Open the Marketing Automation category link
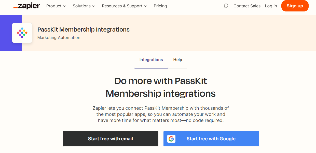 point(59,38)
